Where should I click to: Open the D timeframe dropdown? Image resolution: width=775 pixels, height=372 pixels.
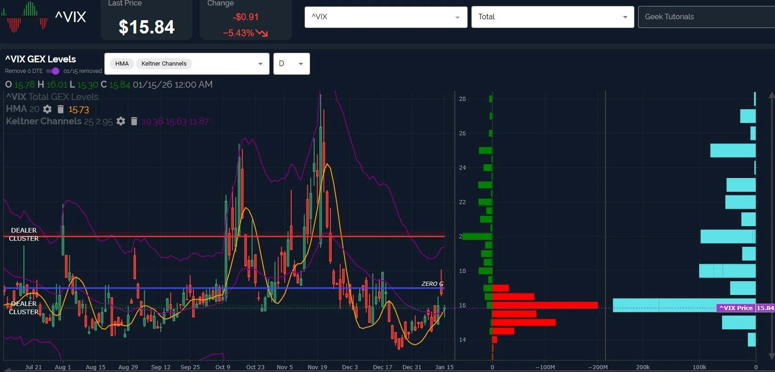(x=292, y=64)
